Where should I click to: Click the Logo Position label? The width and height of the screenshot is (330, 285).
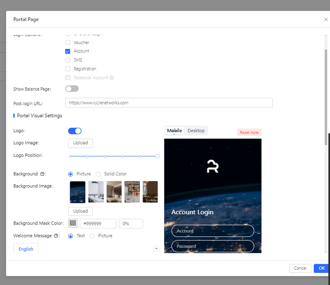tap(28, 155)
